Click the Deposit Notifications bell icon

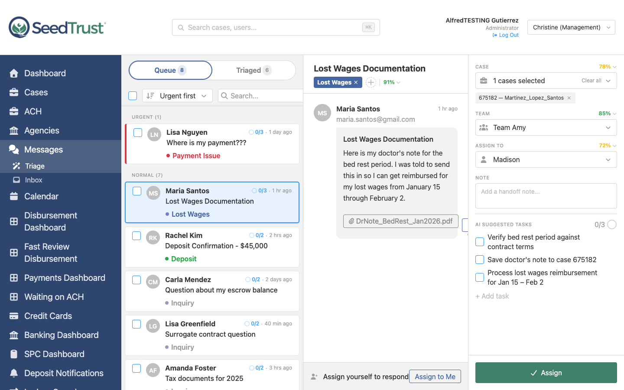click(14, 373)
